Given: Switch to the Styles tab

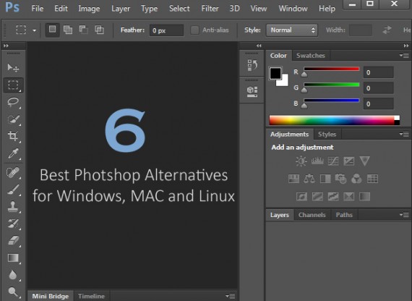Looking at the screenshot, I should (x=327, y=135).
